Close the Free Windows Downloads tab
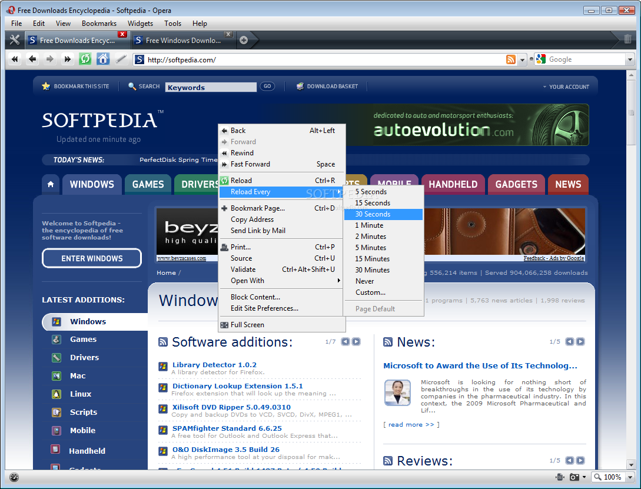641x489 pixels. coord(228,34)
